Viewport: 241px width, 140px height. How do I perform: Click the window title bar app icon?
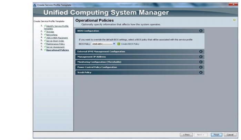coord(35,5)
